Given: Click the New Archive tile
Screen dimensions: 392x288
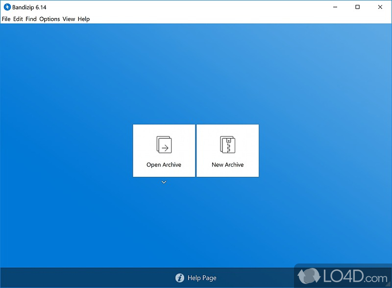Looking at the screenshot, I should click(x=227, y=150).
